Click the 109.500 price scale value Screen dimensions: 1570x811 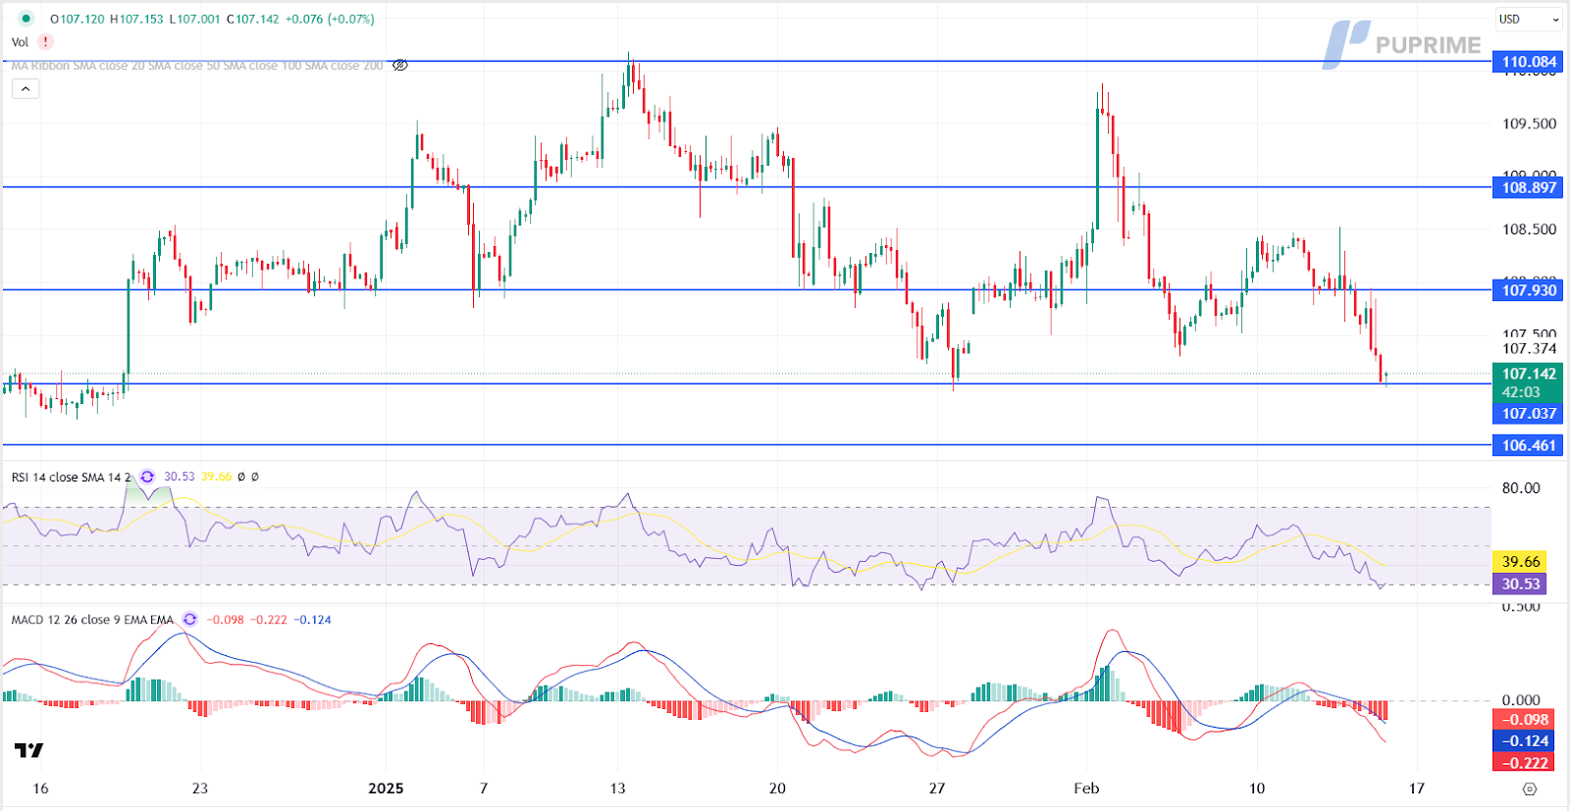pos(1529,124)
